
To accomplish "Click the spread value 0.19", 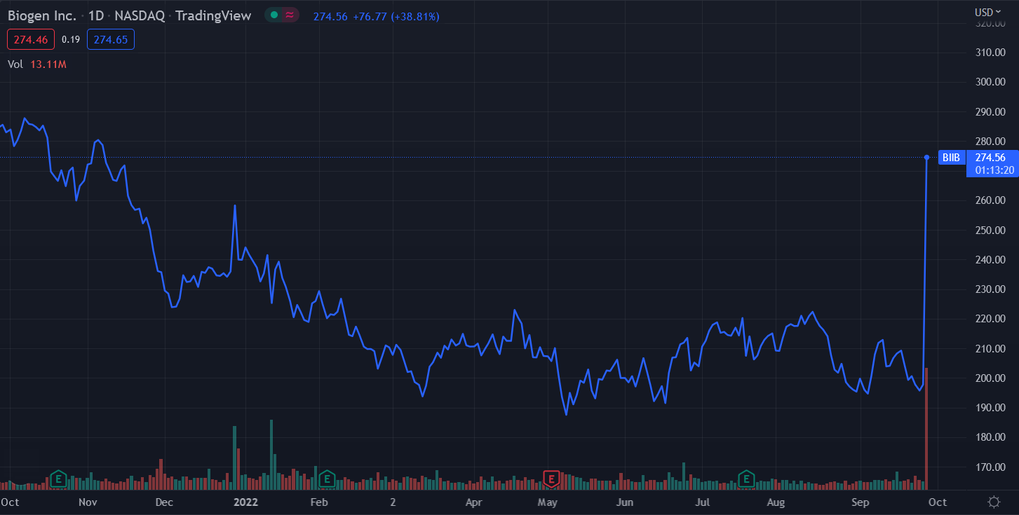I will coord(71,40).
